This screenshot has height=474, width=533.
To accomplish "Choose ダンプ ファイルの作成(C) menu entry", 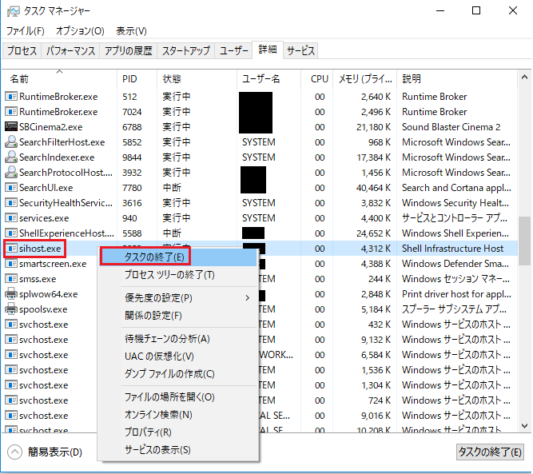I will tap(178, 374).
